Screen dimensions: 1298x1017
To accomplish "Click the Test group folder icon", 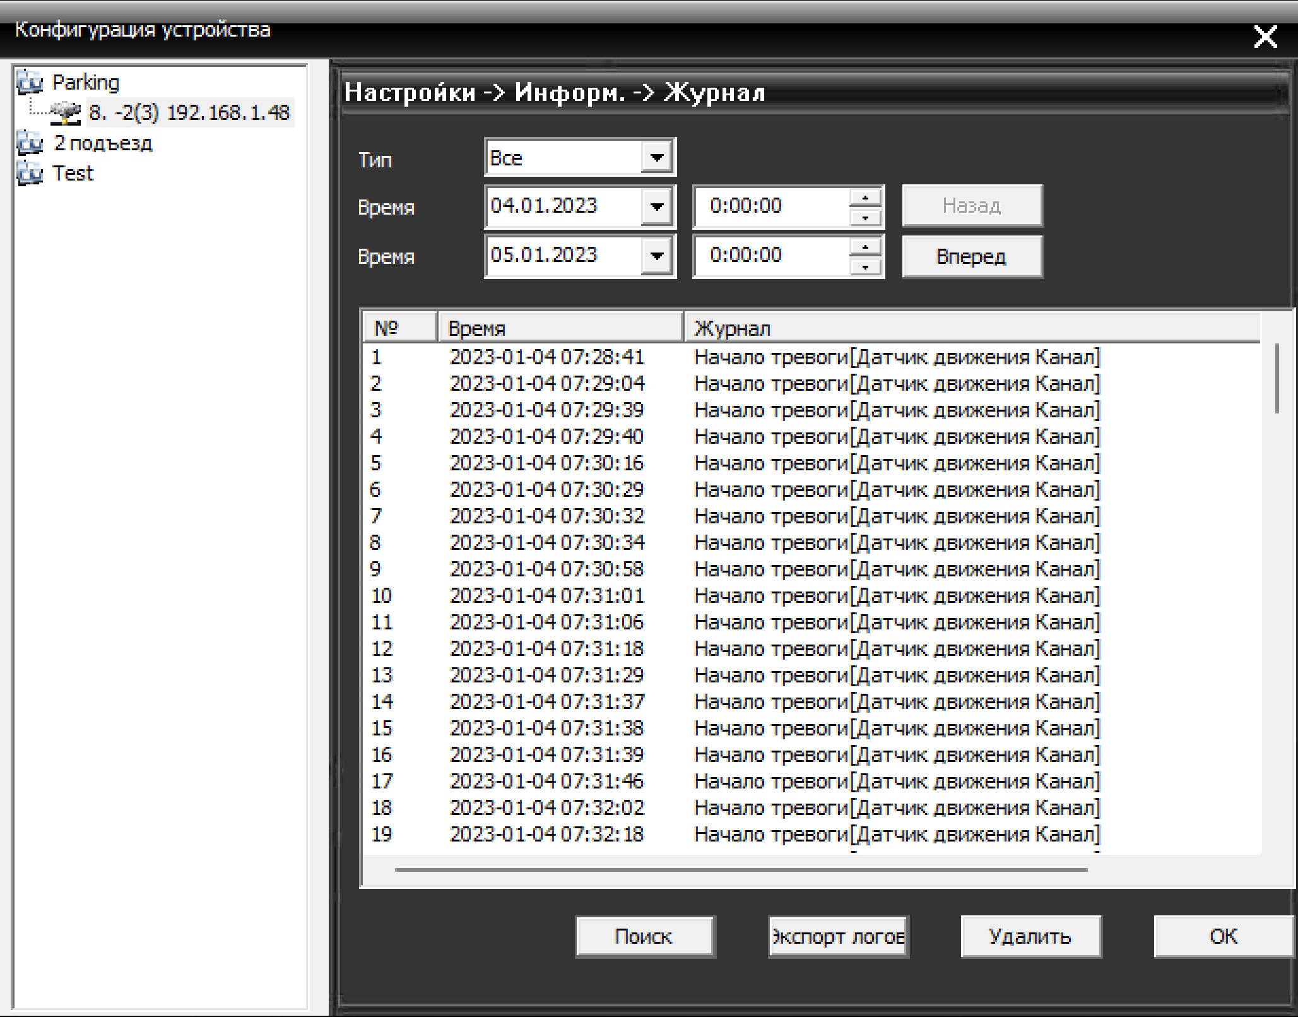I will [x=29, y=173].
